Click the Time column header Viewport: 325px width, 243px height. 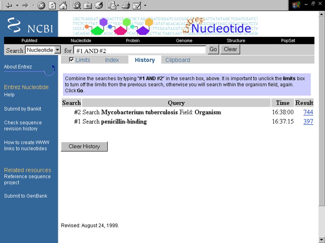(283, 103)
